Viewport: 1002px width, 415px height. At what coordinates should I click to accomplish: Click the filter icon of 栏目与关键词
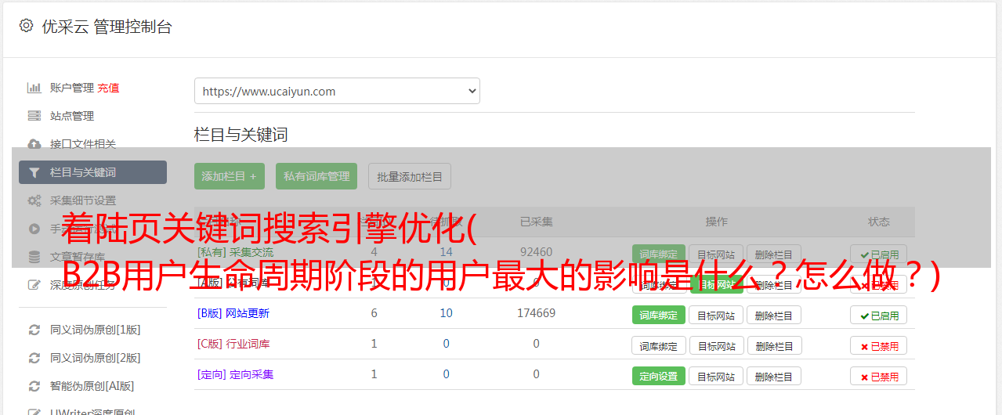(x=34, y=172)
